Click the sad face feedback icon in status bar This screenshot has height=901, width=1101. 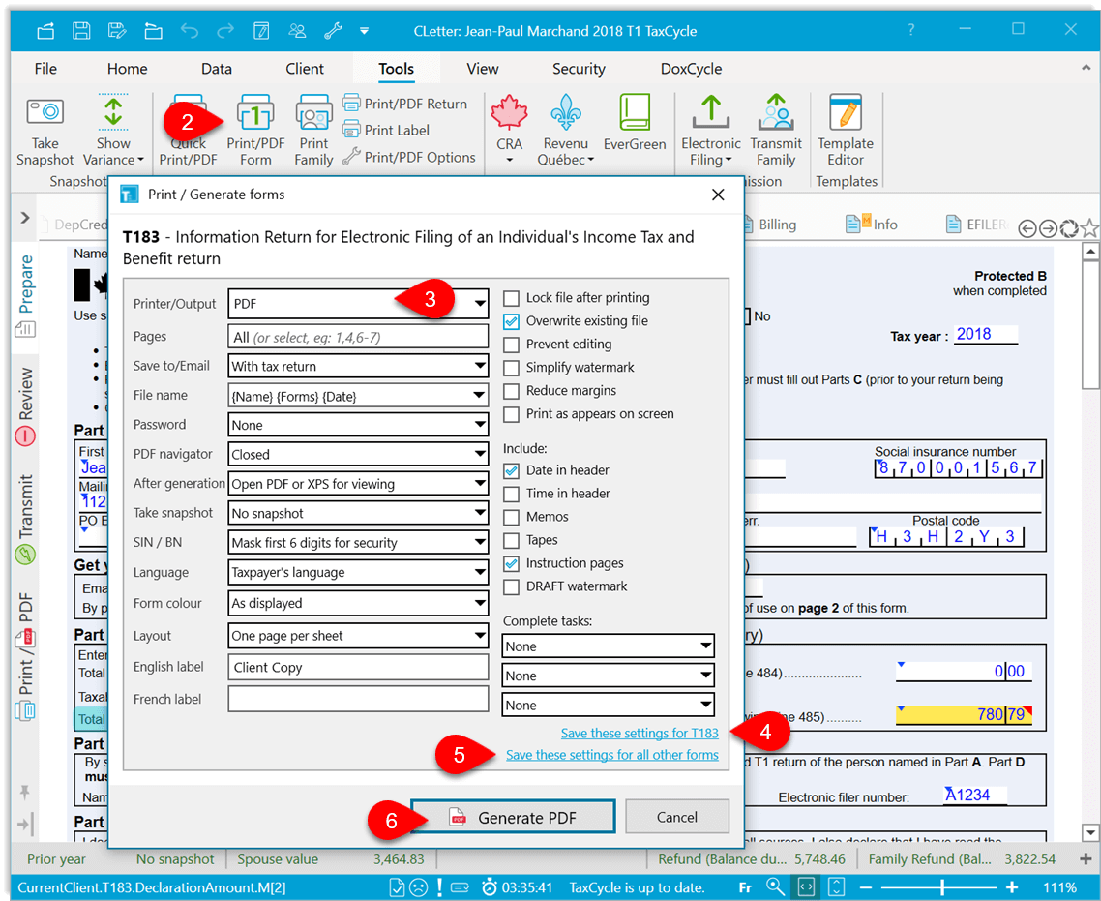coord(419,886)
